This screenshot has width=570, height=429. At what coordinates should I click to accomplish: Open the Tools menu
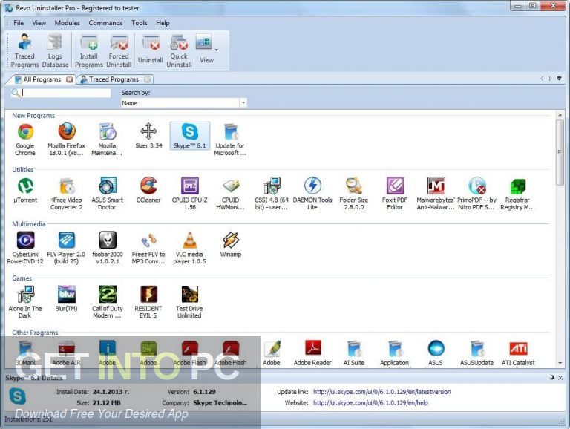coord(140,23)
